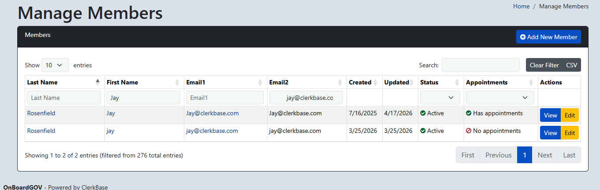Image resolution: width=600 pixels, height=190 pixels.
Task: Open the Appointments filter dropdown
Action: 500,98
